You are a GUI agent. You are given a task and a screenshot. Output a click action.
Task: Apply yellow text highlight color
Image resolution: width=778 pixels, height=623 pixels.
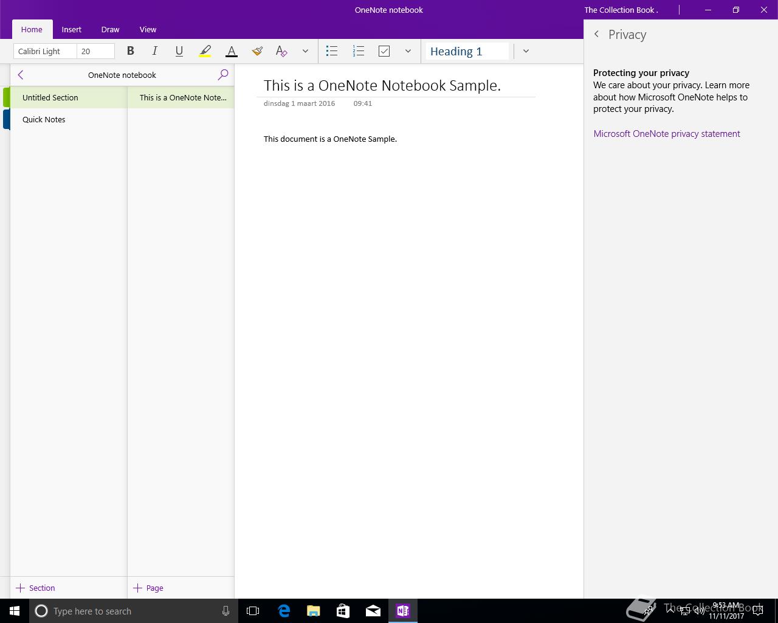pyautogui.click(x=205, y=51)
